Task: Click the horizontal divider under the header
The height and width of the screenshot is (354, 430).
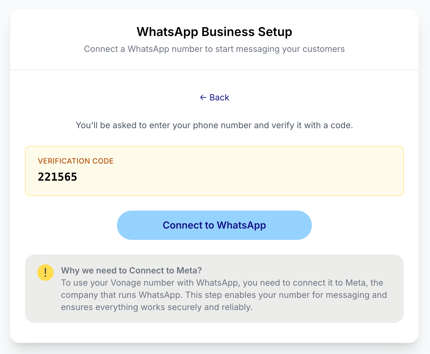Action: 214,70
